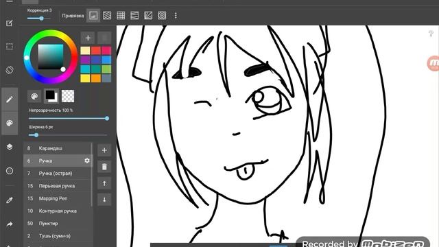Adjust the Ширина width slider
The height and width of the screenshot is (247, 439).
point(68,135)
